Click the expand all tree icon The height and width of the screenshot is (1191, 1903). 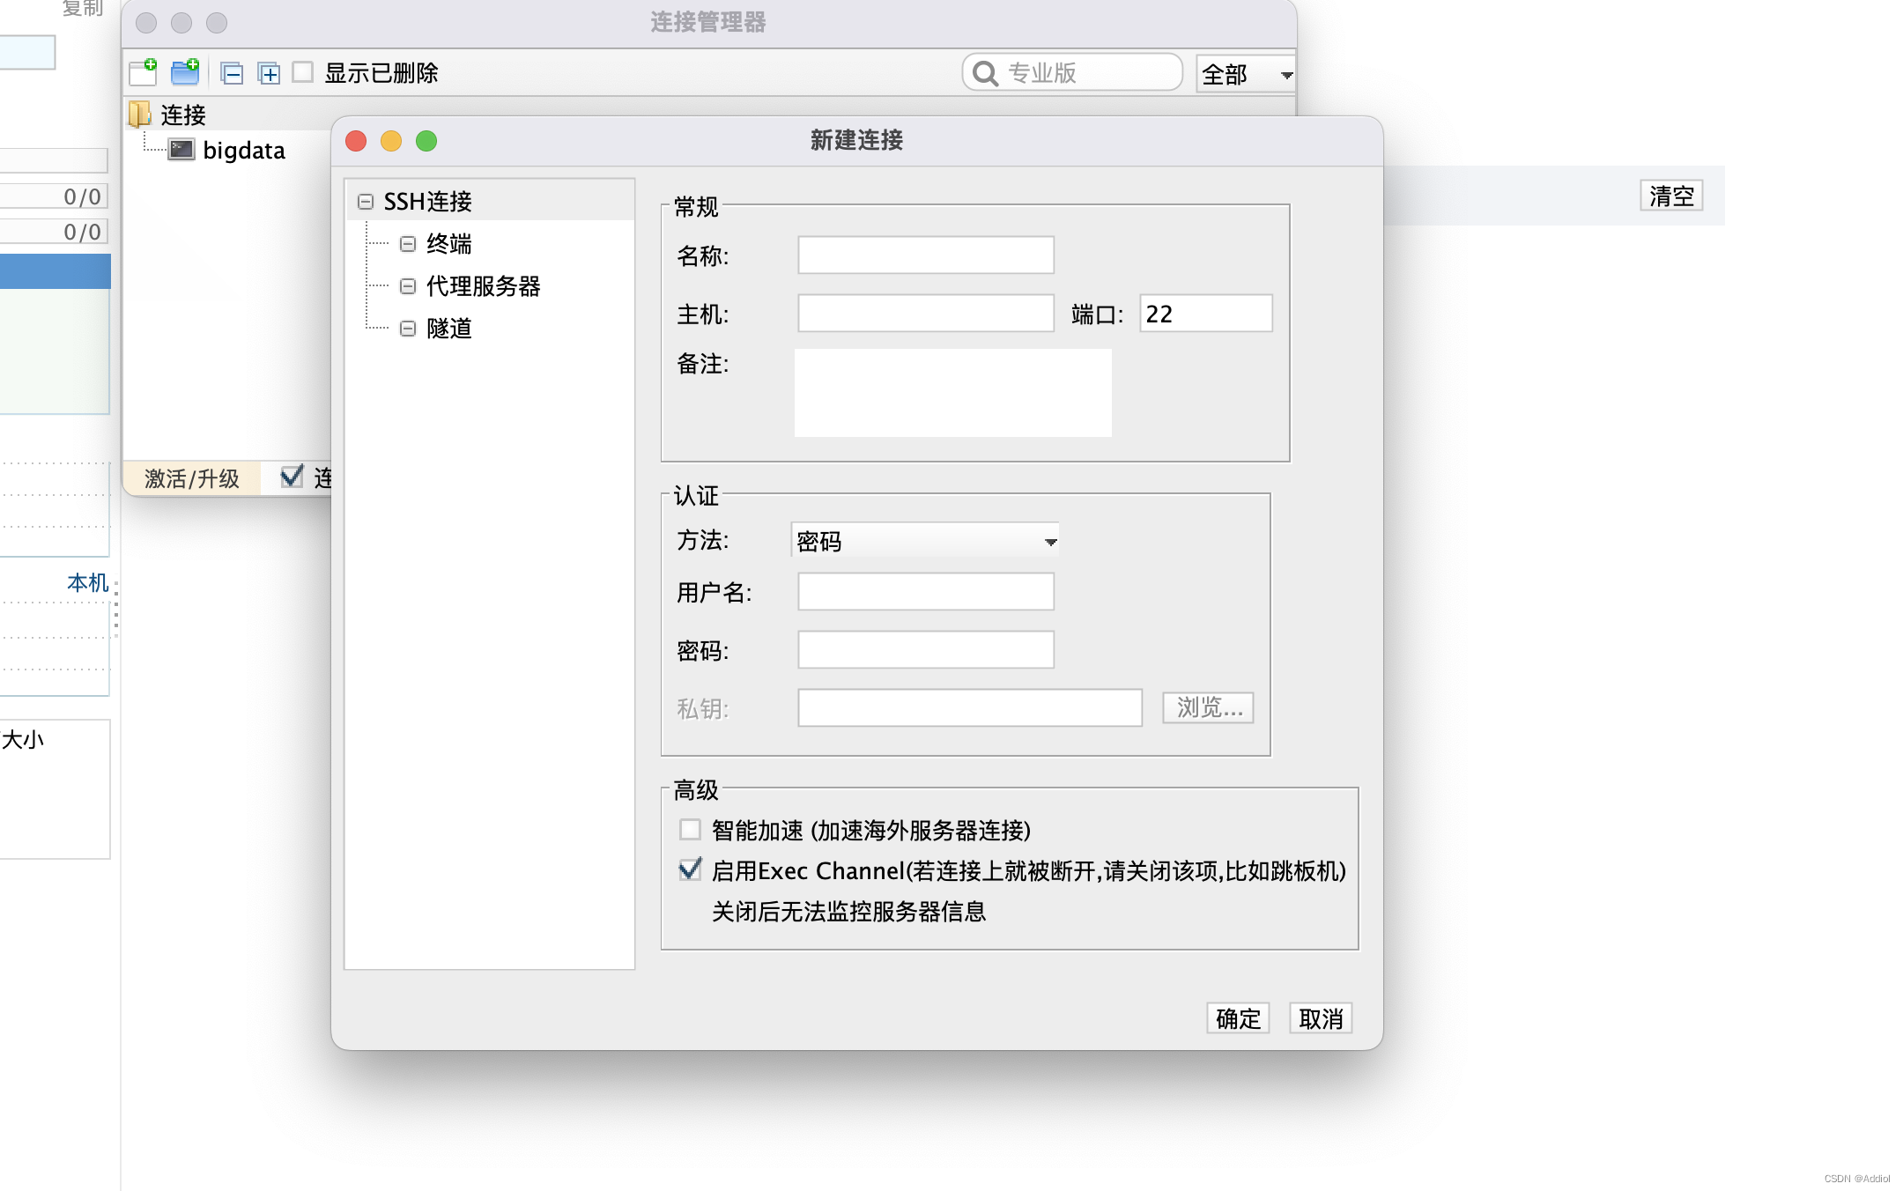pyautogui.click(x=270, y=73)
